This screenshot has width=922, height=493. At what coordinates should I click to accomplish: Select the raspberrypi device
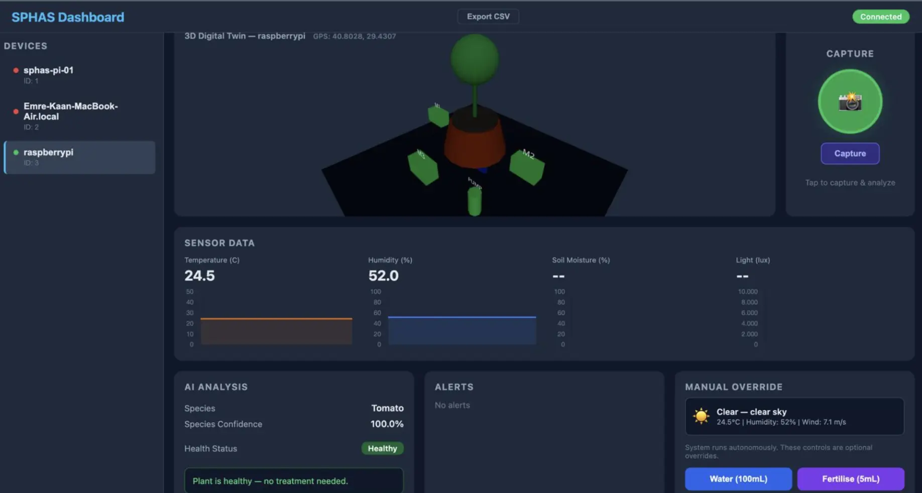coord(79,157)
